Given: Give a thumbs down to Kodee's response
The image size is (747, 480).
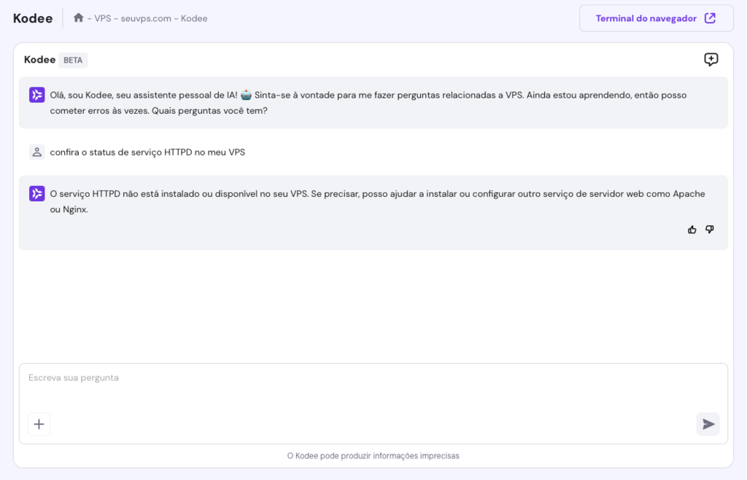Looking at the screenshot, I should 709,229.
